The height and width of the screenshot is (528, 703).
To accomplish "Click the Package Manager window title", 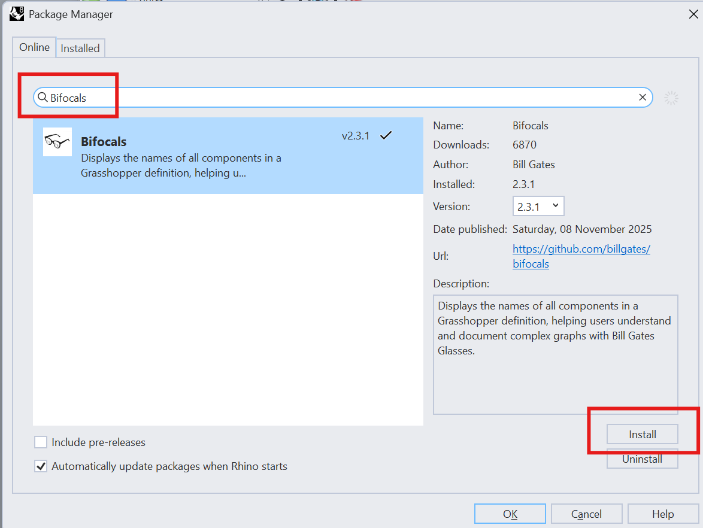I will [x=71, y=14].
